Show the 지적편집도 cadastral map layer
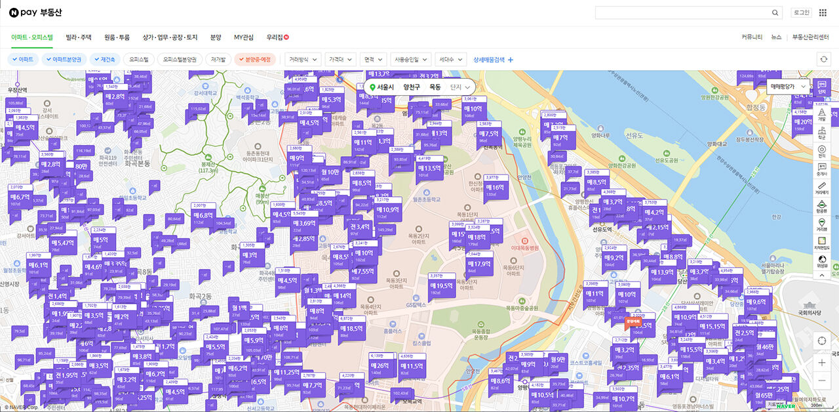This screenshot has width=839, height=412. click(822, 243)
